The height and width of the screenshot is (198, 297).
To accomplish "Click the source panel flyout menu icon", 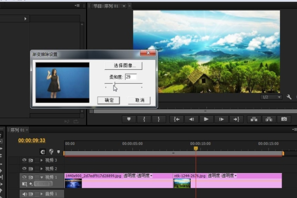I will (x=77, y=5).
